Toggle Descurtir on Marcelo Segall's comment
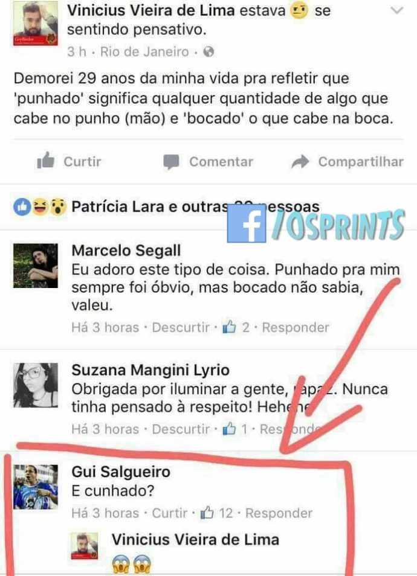 click(x=181, y=327)
